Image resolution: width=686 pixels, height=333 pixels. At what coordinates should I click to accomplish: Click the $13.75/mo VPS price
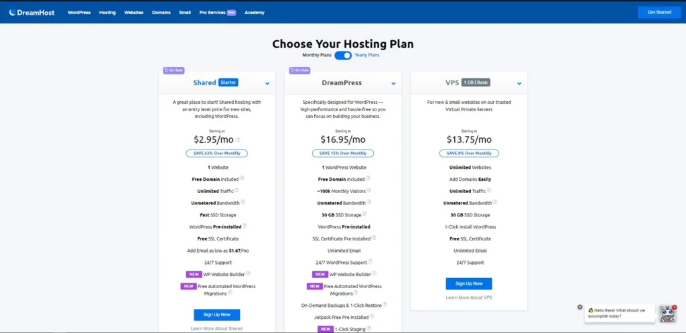point(469,139)
